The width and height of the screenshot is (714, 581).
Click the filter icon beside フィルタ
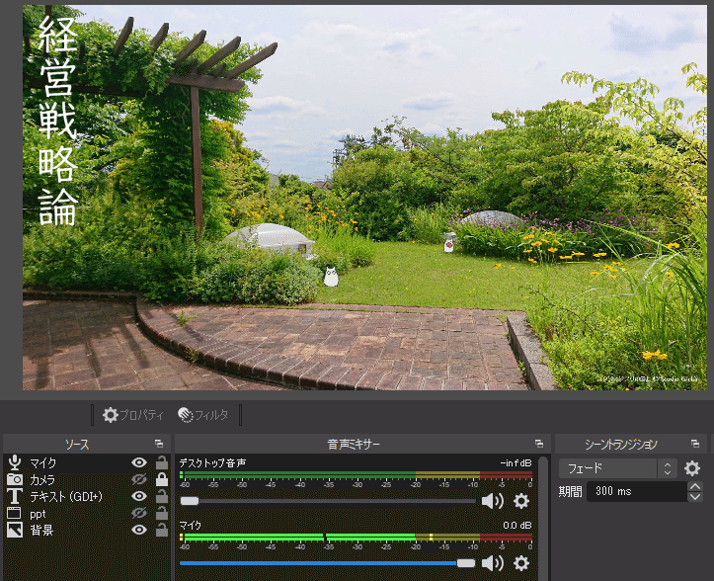coord(186,415)
